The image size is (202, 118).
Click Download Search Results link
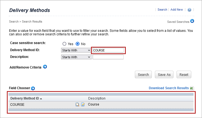tap(169, 88)
